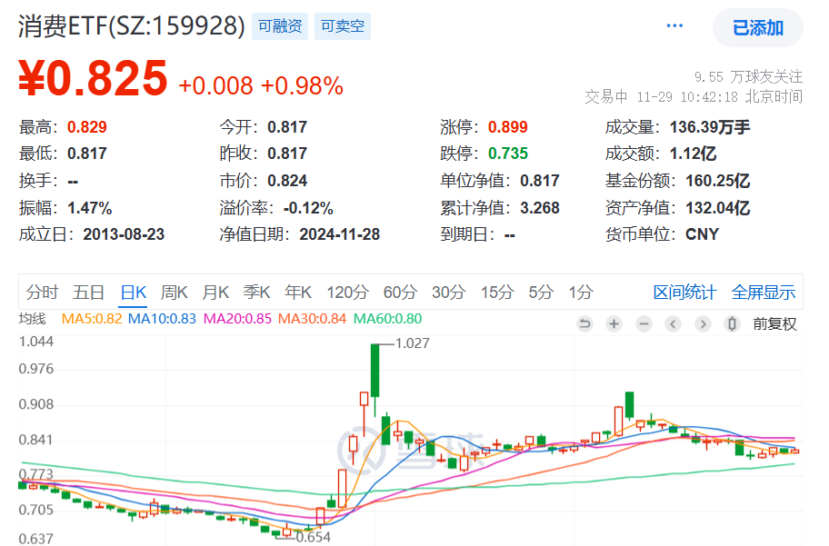Toggle the candlestick style icon
Screen dimensions: 829x546
[x=733, y=323]
